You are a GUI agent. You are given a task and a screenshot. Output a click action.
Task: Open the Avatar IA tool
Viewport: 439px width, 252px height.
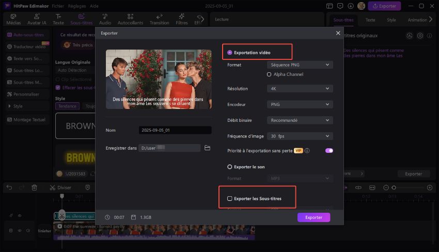(37, 20)
